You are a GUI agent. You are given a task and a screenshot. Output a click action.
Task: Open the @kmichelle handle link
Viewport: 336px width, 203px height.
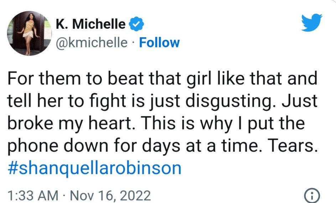coord(91,43)
